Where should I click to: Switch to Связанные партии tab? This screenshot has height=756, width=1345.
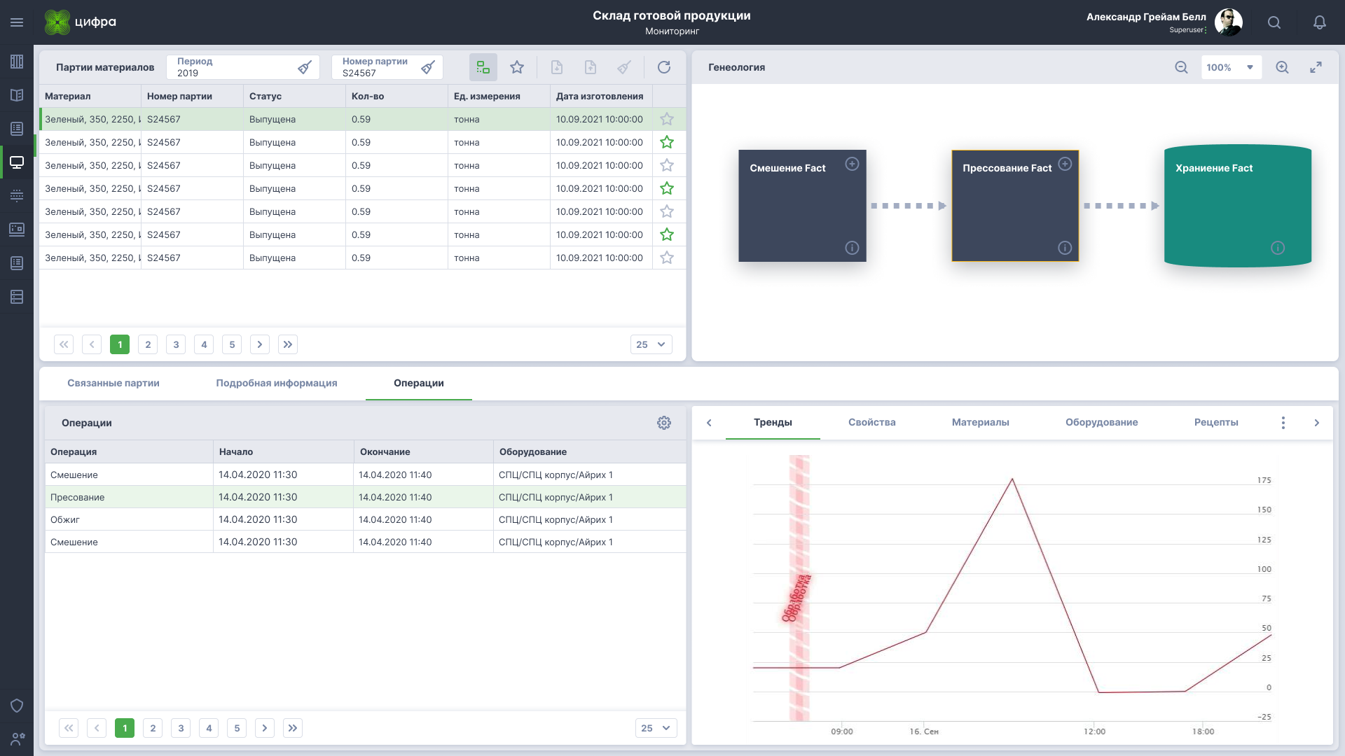(x=113, y=383)
